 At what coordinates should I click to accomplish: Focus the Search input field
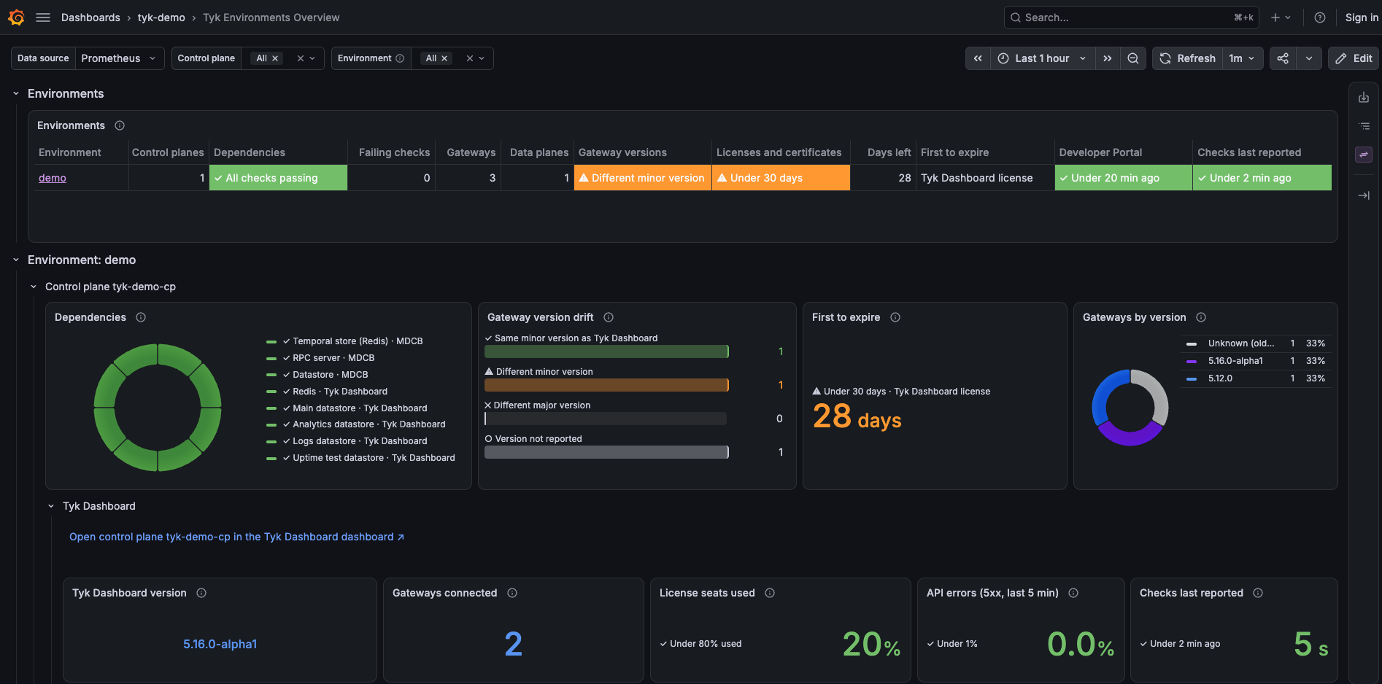[x=1132, y=18]
